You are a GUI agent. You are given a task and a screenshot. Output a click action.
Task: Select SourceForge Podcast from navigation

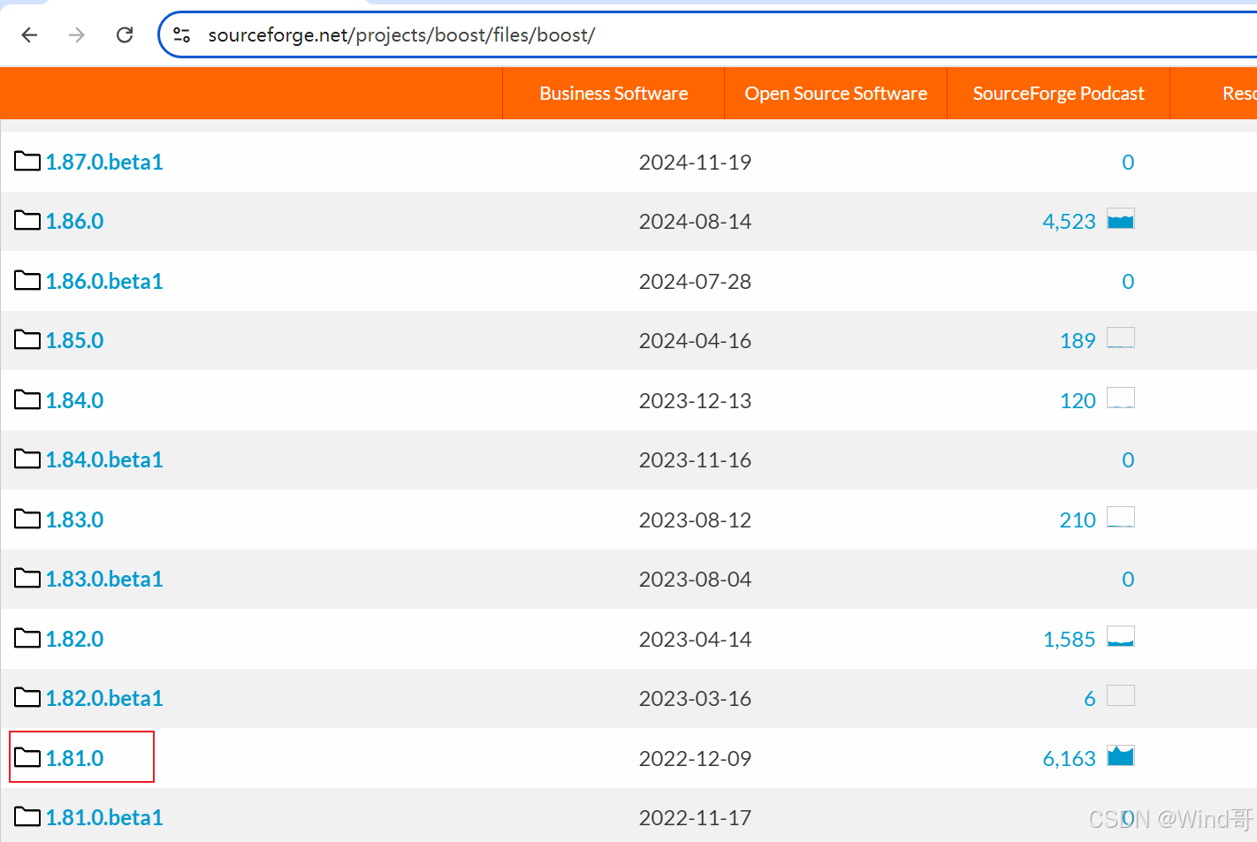click(1058, 93)
